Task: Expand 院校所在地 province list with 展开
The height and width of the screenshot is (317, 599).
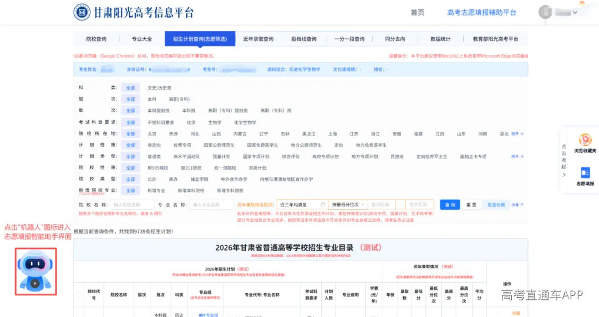Action: click(517, 134)
